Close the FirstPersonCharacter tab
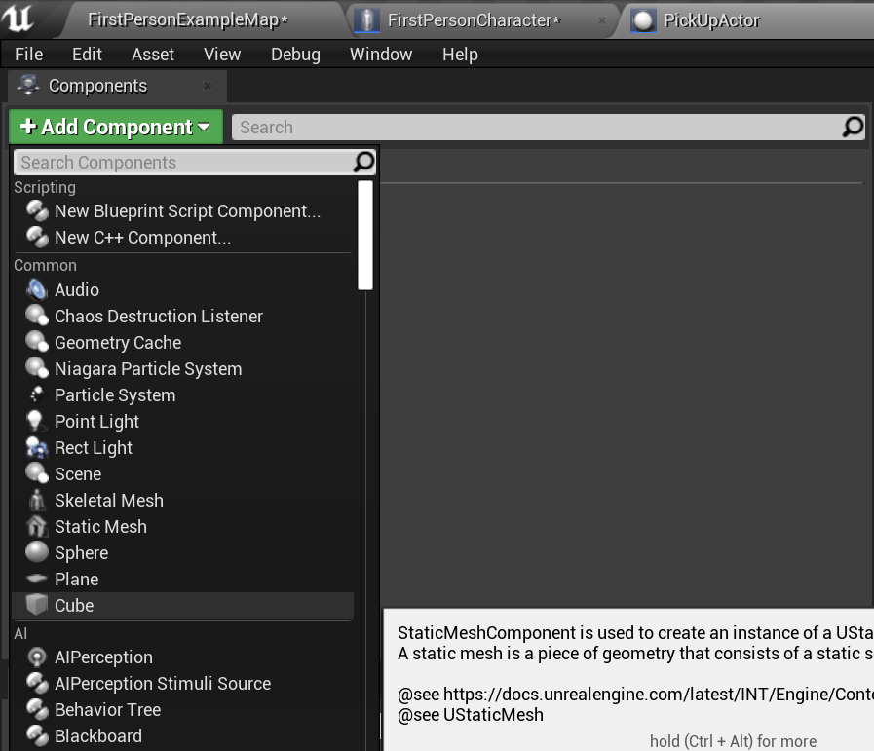The height and width of the screenshot is (751, 874). tap(602, 20)
